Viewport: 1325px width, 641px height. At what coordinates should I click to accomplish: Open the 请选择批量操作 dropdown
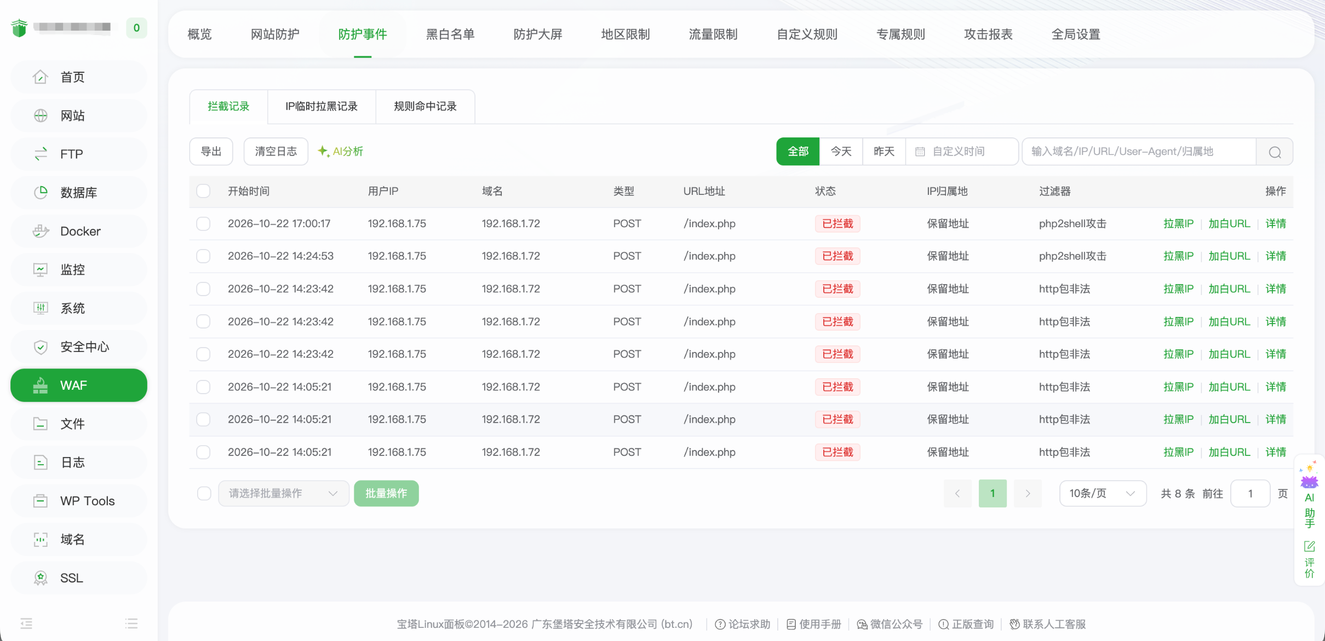(284, 493)
